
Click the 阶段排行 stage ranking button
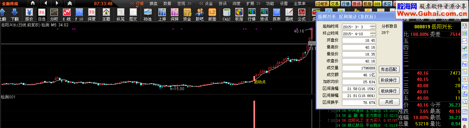click(389, 80)
